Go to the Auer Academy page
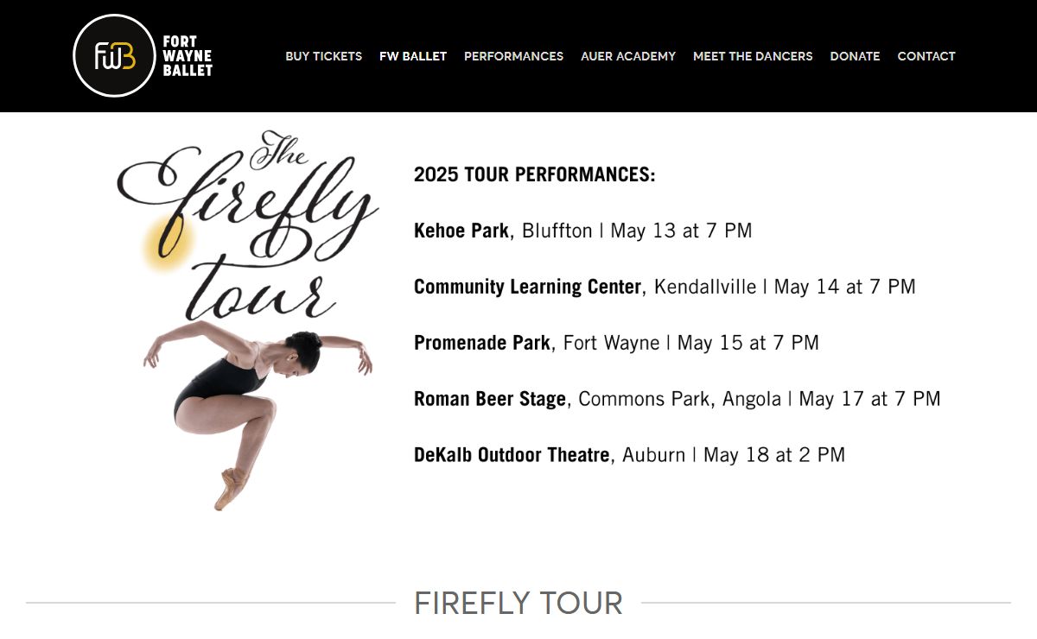This screenshot has width=1037, height=639. click(628, 56)
